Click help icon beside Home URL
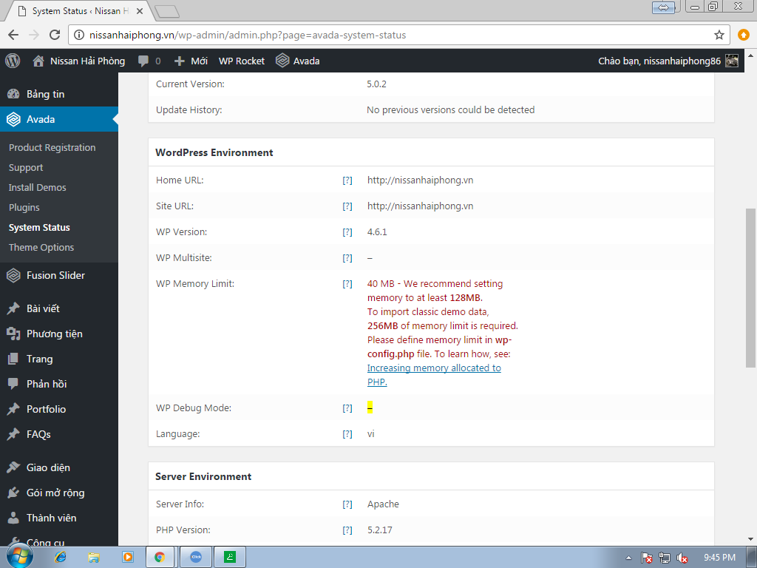This screenshot has height=568, width=757. click(347, 180)
